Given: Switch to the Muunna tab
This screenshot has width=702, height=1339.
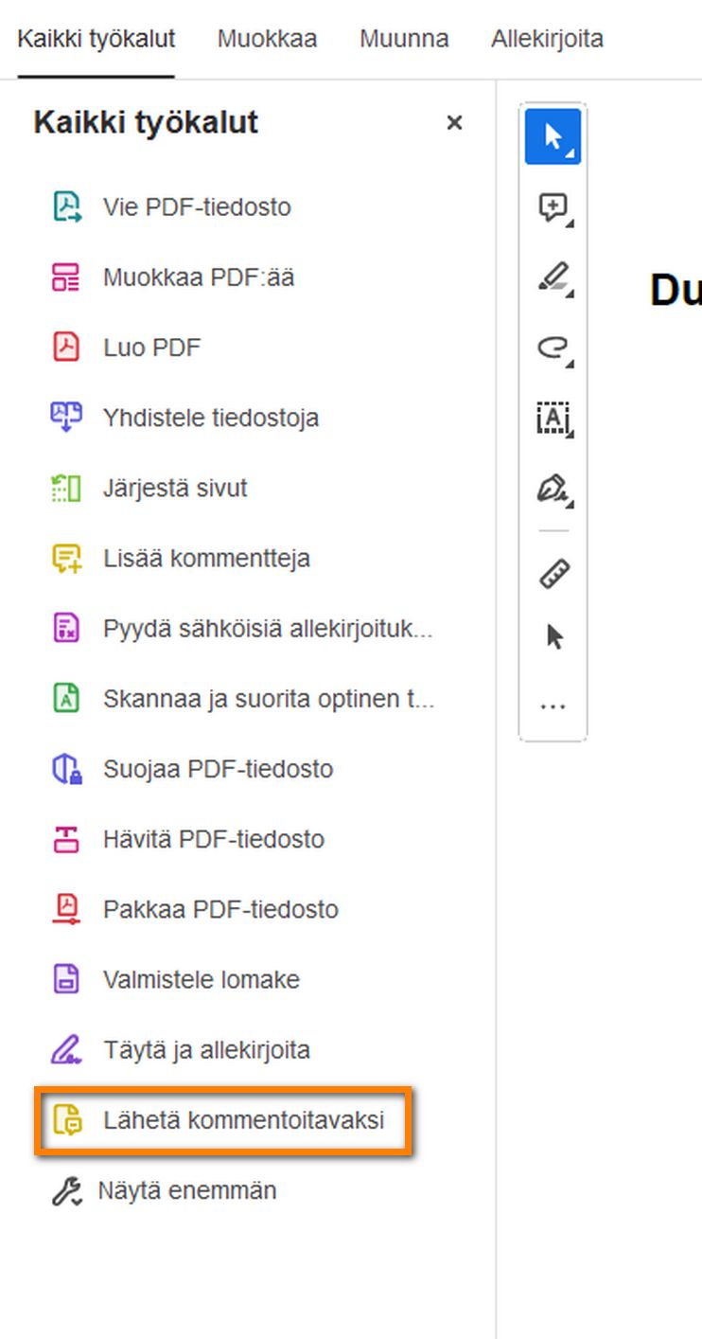Looking at the screenshot, I should point(404,39).
